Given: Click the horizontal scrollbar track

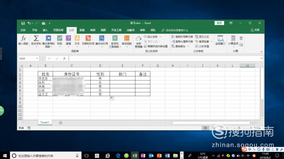Looking at the screenshot, I should pos(211,123).
